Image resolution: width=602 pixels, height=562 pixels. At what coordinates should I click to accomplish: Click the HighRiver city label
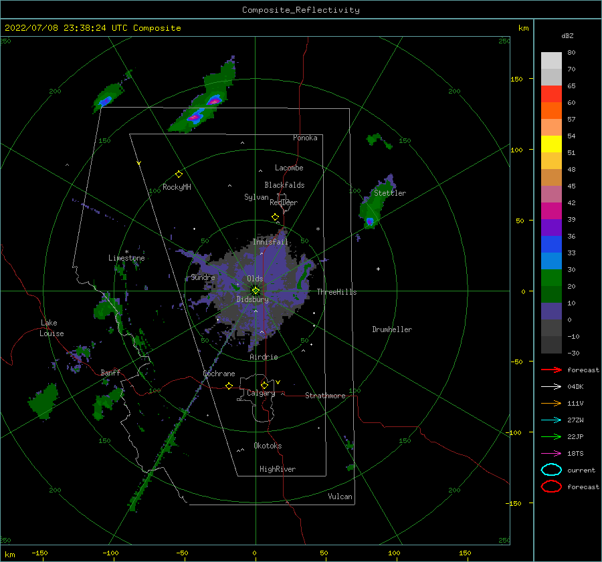tap(278, 469)
